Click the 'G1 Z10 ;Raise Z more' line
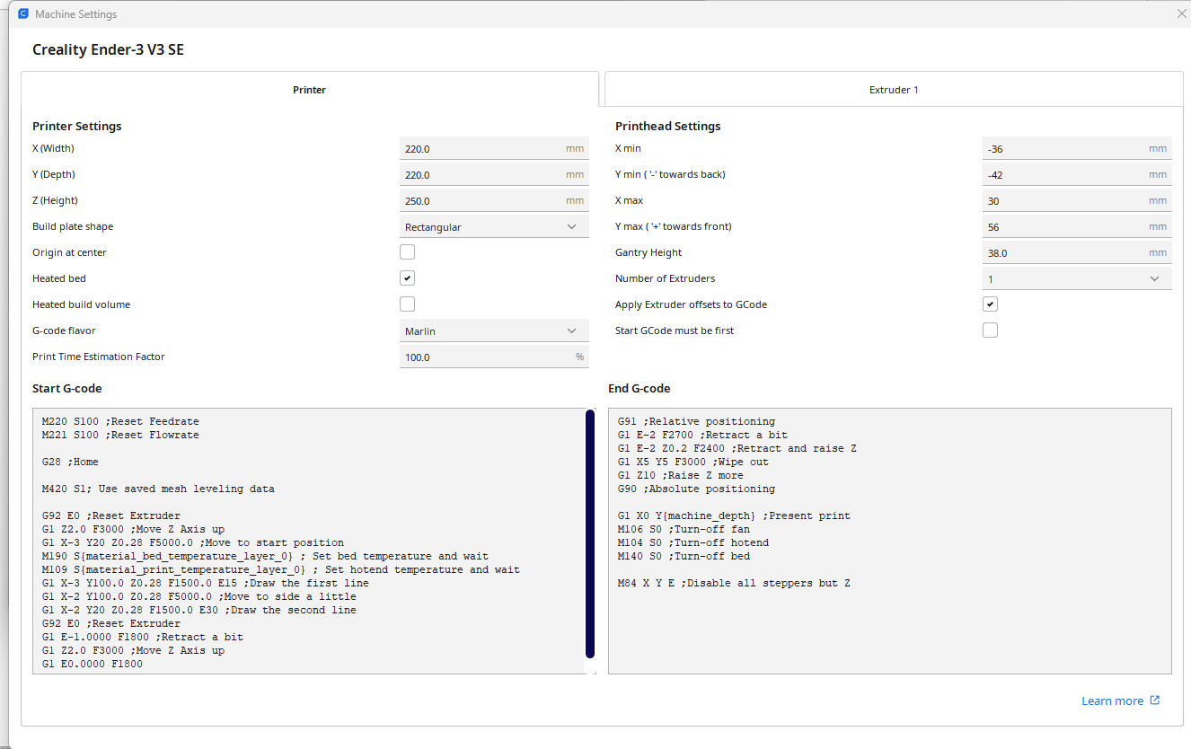The width and height of the screenshot is (1191, 749). [681, 475]
